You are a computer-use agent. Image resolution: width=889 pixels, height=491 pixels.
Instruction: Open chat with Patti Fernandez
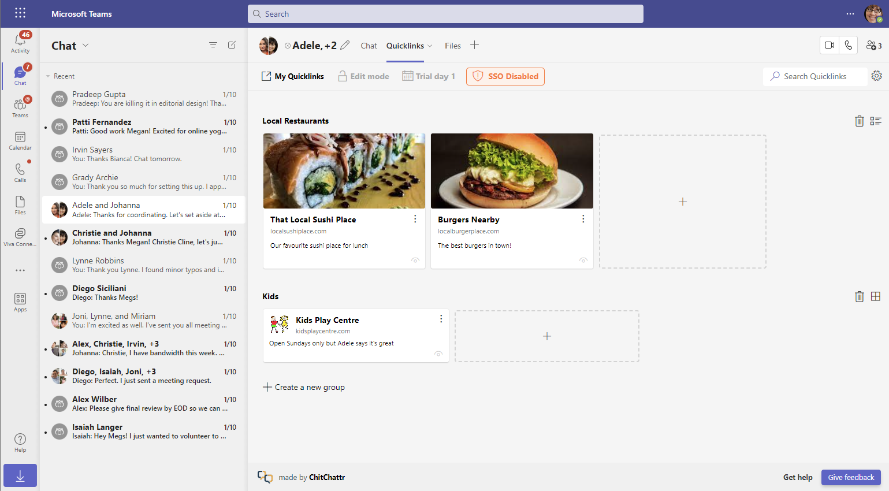144,127
